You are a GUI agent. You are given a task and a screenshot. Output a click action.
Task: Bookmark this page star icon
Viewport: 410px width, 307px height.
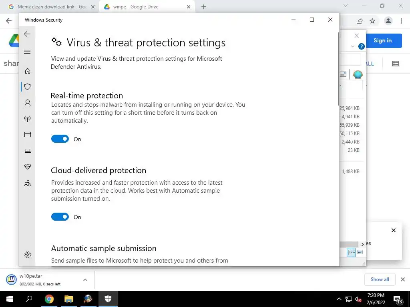[x=372, y=21]
